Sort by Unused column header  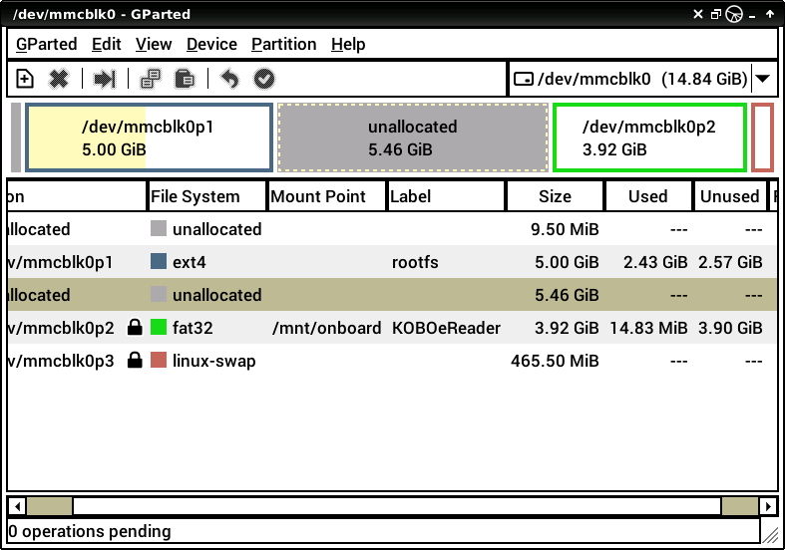[x=730, y=196]
